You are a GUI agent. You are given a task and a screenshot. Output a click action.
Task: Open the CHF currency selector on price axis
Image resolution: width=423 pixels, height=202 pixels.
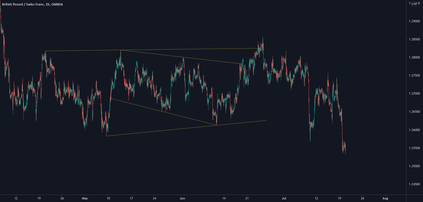click(414, 4)
